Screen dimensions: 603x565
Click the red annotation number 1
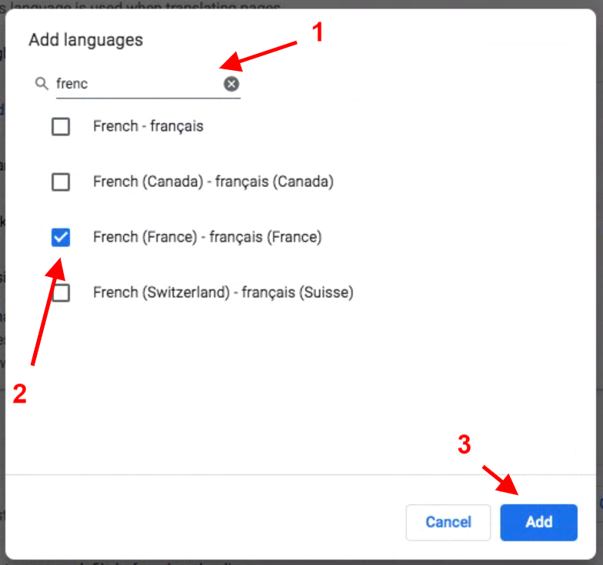tap(315, 32)
